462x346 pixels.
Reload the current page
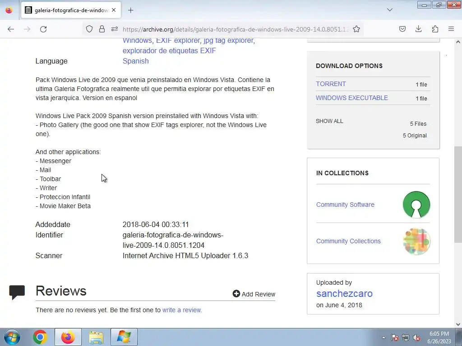point(43,29)
